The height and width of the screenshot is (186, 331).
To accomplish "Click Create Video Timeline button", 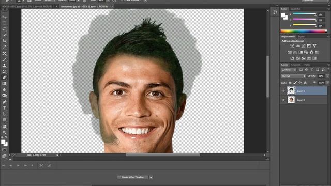I will (133, 177).
